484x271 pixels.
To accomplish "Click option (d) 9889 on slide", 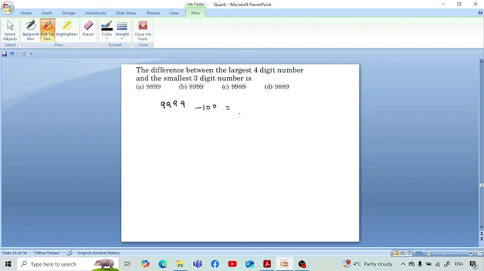I will click(277, 87).
